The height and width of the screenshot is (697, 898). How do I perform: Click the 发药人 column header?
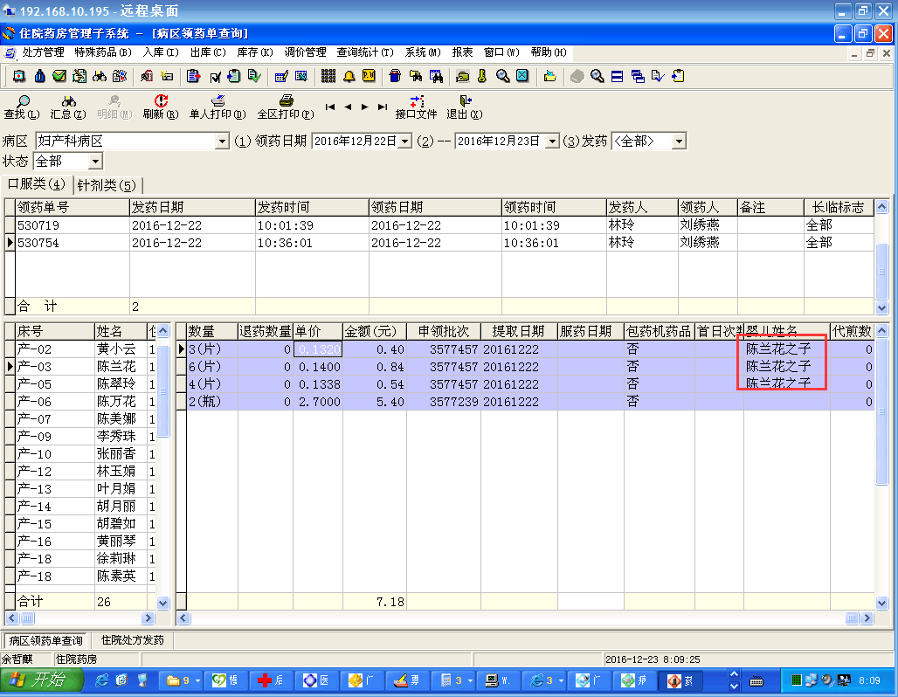[642, 207]
